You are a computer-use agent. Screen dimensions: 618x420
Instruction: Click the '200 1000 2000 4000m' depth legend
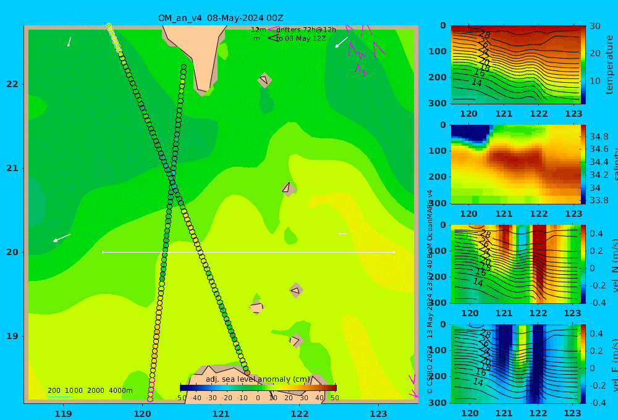click(x=90, y=390)
